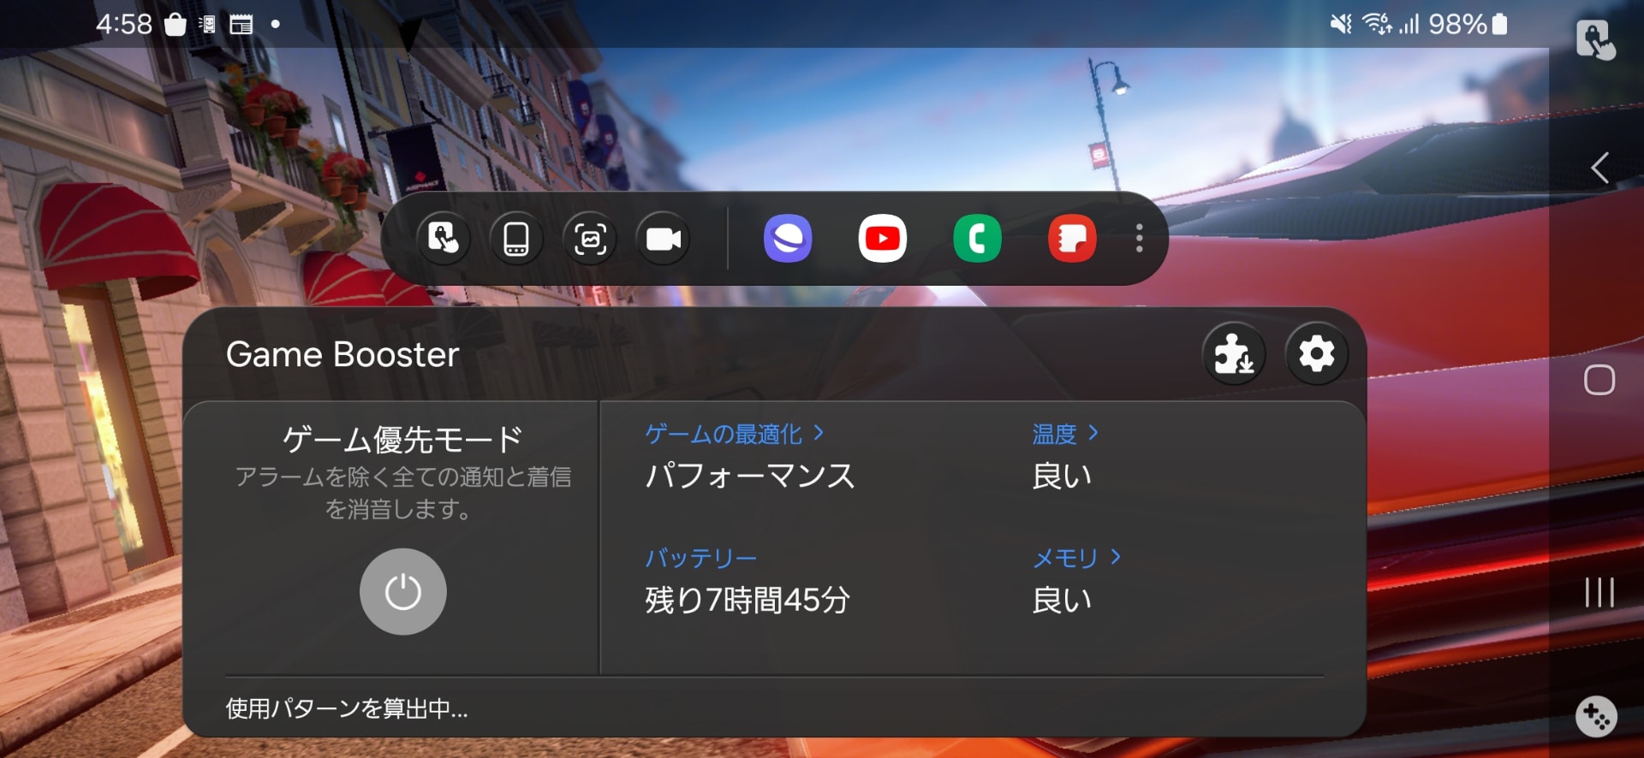This screenshot has height=758, width=1644.
Task: Open Game Booster settings gear
Action: pos(1317,353)
